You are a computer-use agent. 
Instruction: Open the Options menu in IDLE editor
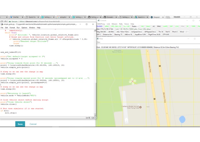[x=24, y=28]
